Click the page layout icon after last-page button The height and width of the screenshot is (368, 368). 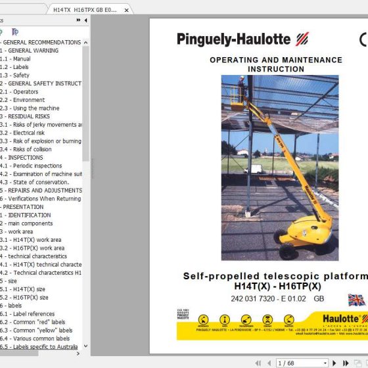[357, 363]
